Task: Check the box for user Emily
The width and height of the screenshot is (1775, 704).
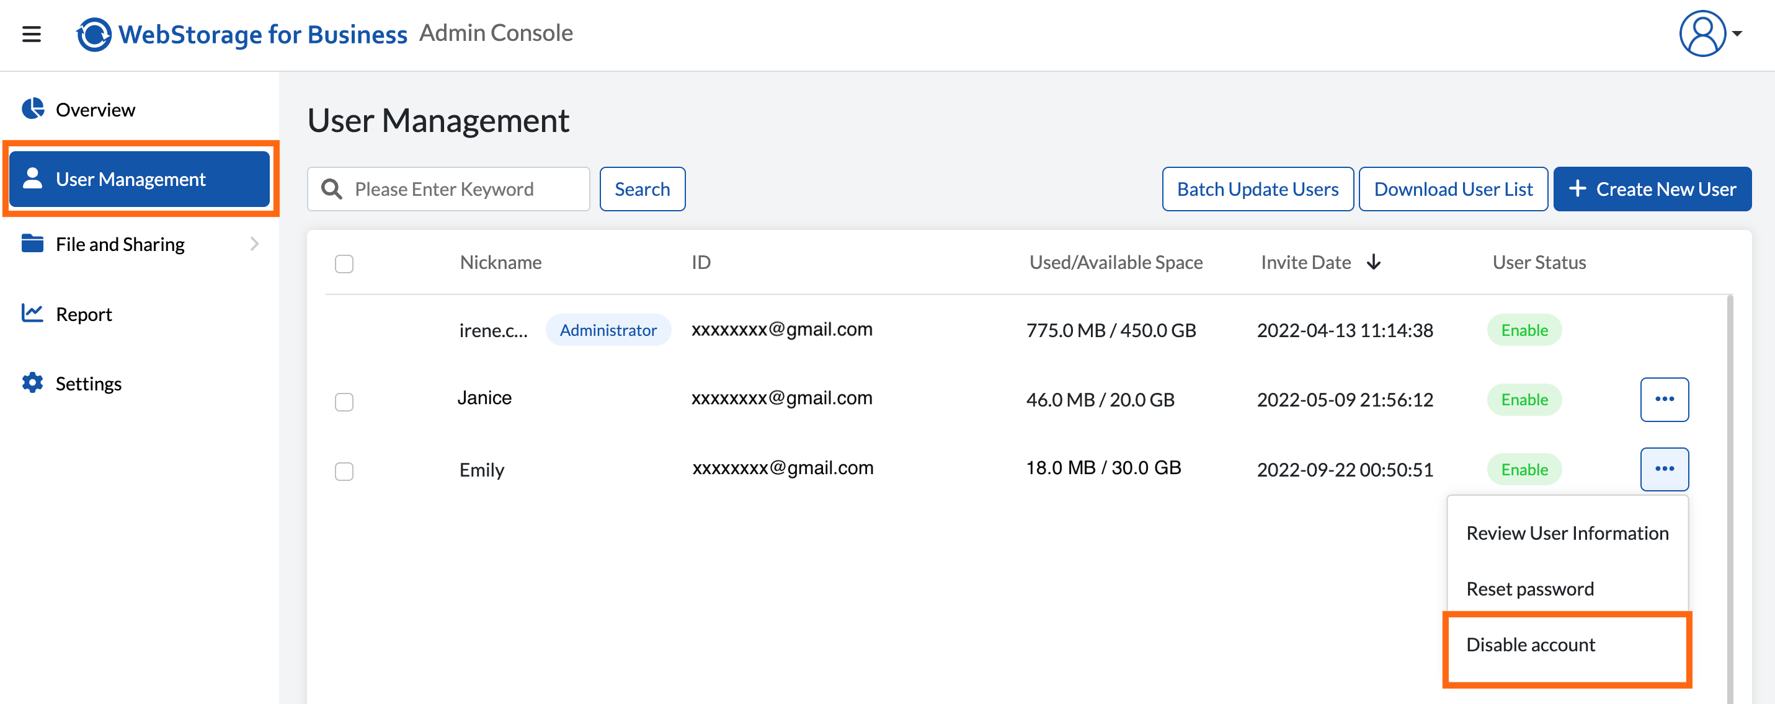Action: coord(344,471)
